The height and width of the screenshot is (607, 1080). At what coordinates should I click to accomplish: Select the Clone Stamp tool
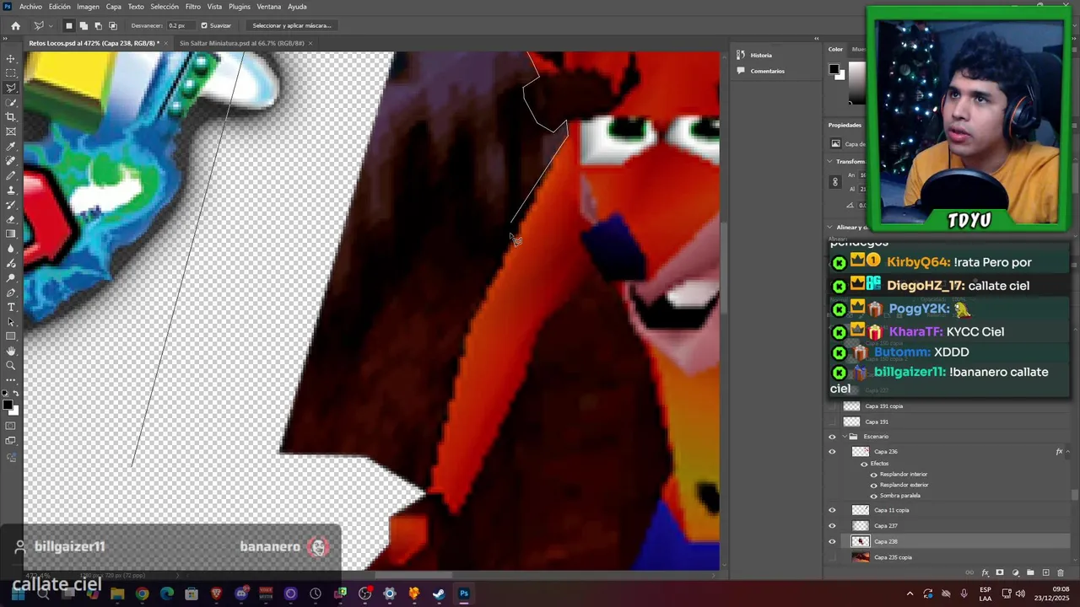[x=11, y=191]
